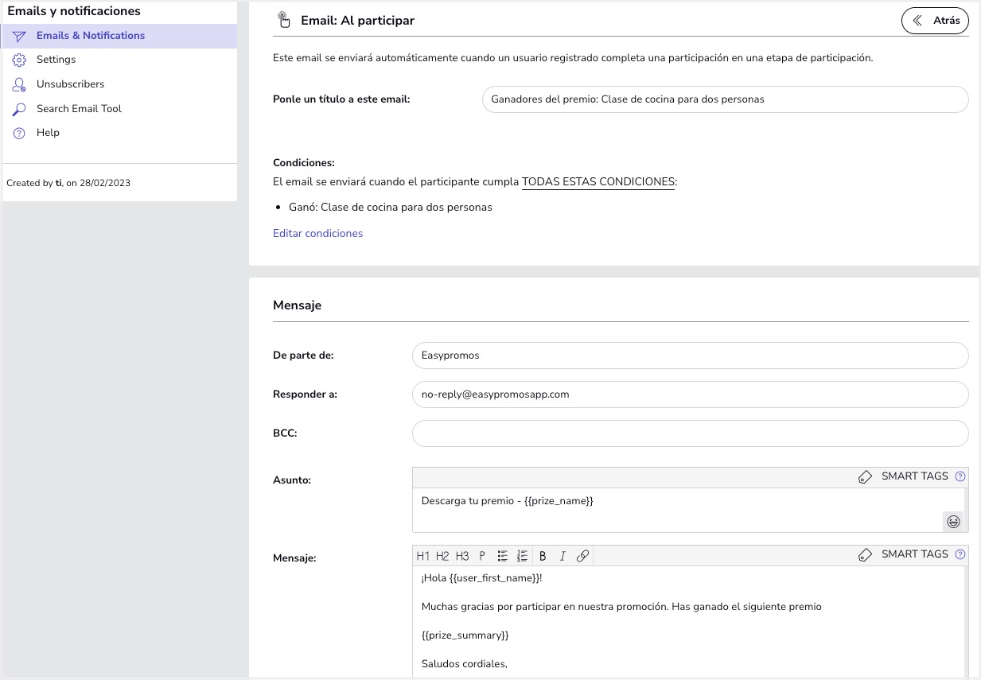The height and width of the screenshot is (680, 981).
Task: Open Smart Tags for the Asunto field
Action: [904, 476]
